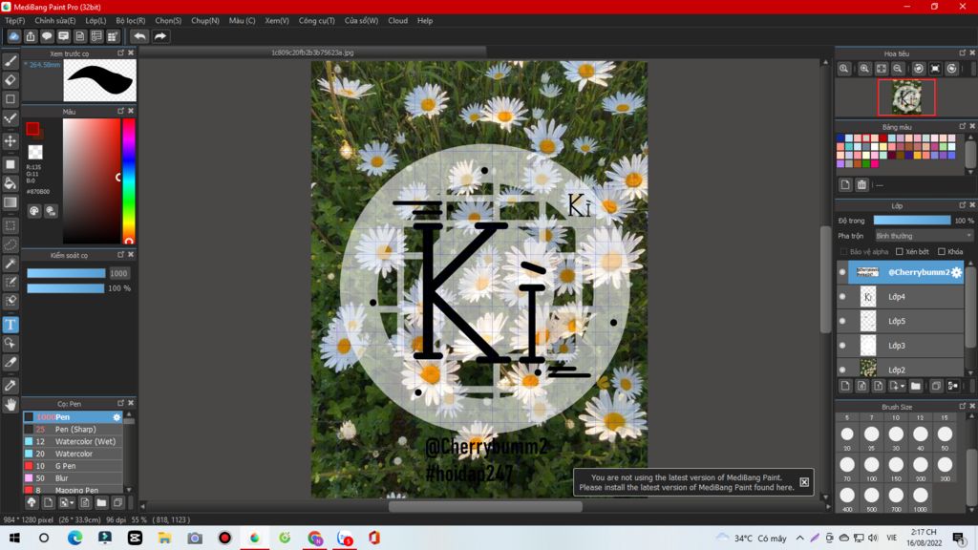Select the Gradient tool
The image size is (978, 550).
11,202
